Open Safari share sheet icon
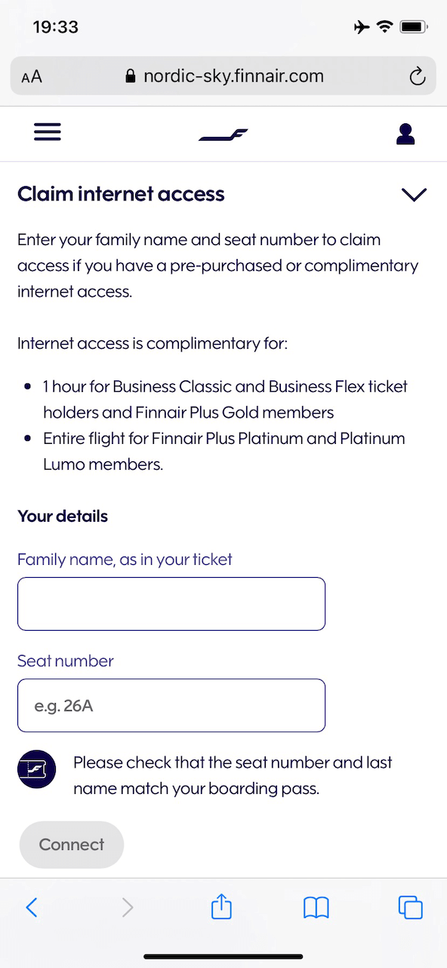Viewport: 447px width, 968px height. (x=221, y=906)
